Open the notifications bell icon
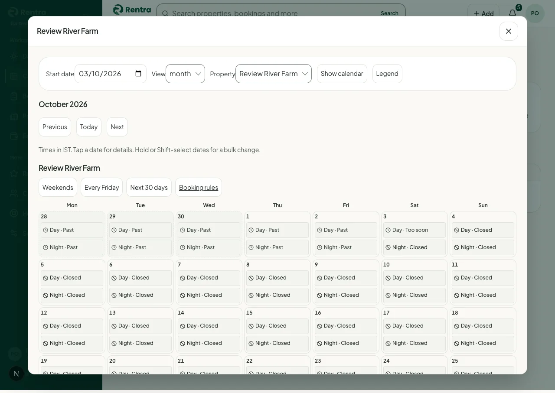Image resolution: width=555 pixels, height=393 pixels. [513, 13]
